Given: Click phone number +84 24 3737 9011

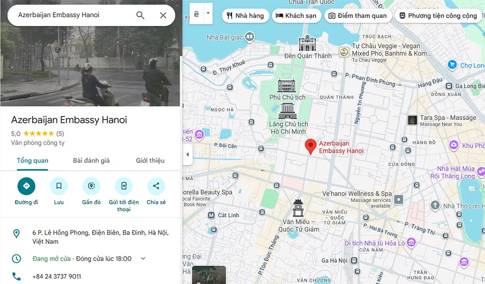Looking at the screenshot, I should point(57,277).
